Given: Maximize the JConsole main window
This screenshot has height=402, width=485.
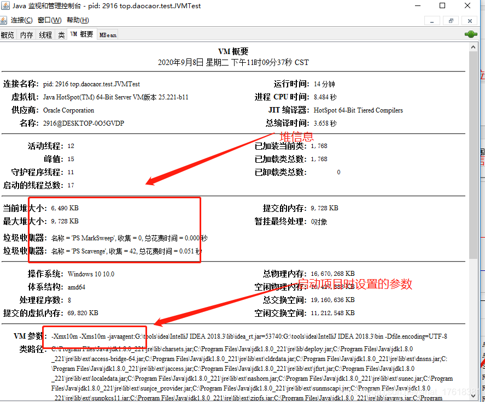Looking at the screenshot, I should [442, 5].
